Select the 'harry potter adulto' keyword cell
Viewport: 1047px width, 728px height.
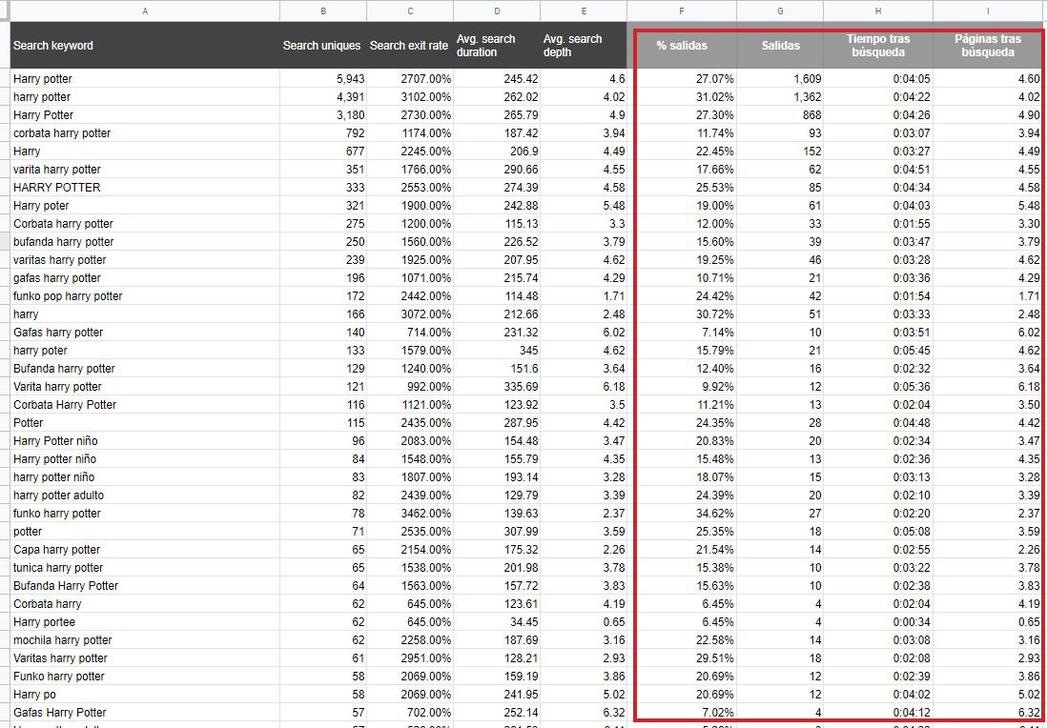click(145, 495)
